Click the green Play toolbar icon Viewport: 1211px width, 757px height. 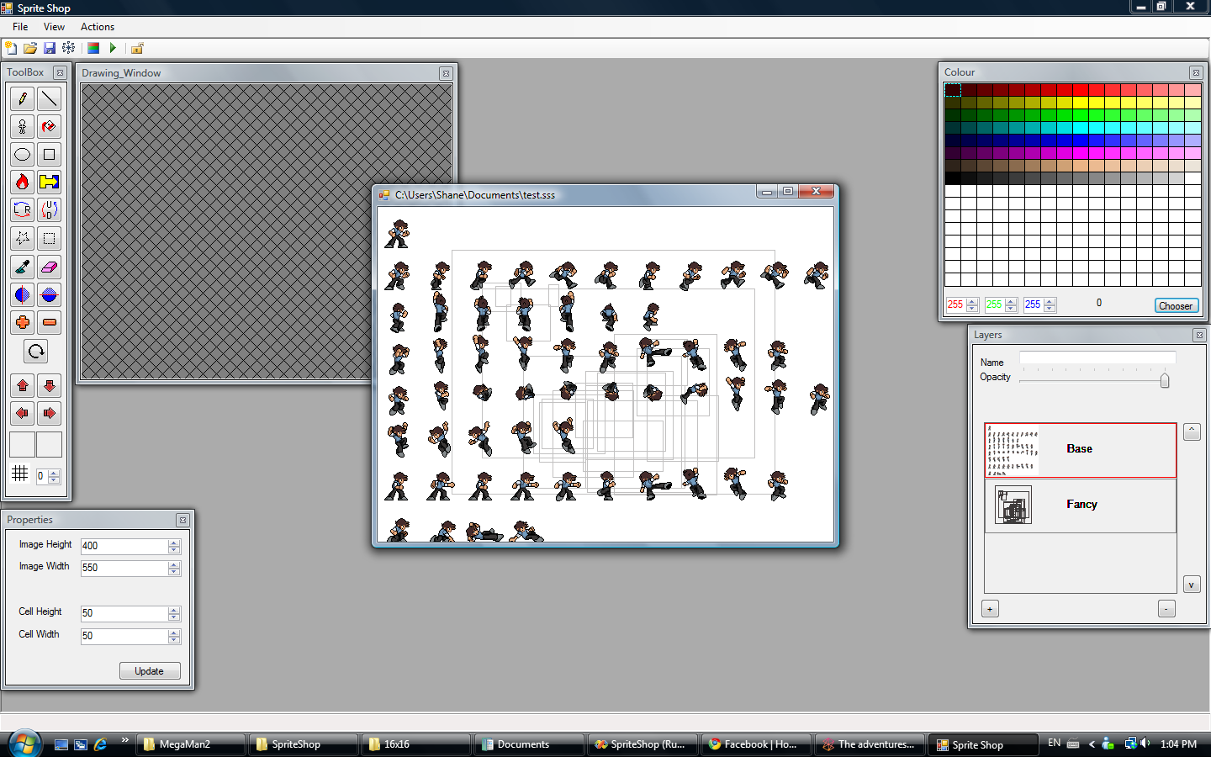(113, 48)
